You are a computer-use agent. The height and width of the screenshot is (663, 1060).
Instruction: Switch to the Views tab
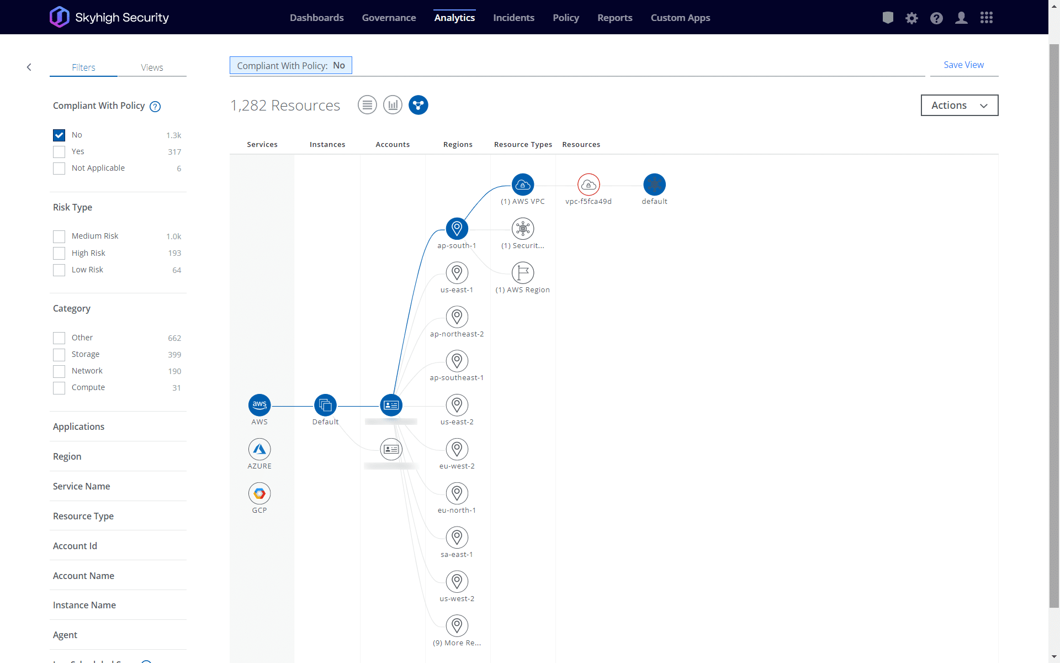(x=152, y=67)
